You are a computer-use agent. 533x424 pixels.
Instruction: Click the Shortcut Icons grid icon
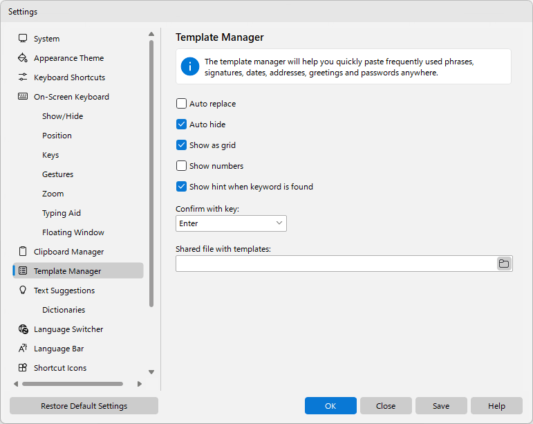pyautogui.click(x=23, y=368)
